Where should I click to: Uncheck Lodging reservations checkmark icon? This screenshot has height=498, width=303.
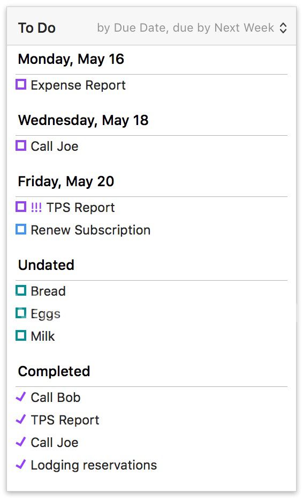(20, 464)
